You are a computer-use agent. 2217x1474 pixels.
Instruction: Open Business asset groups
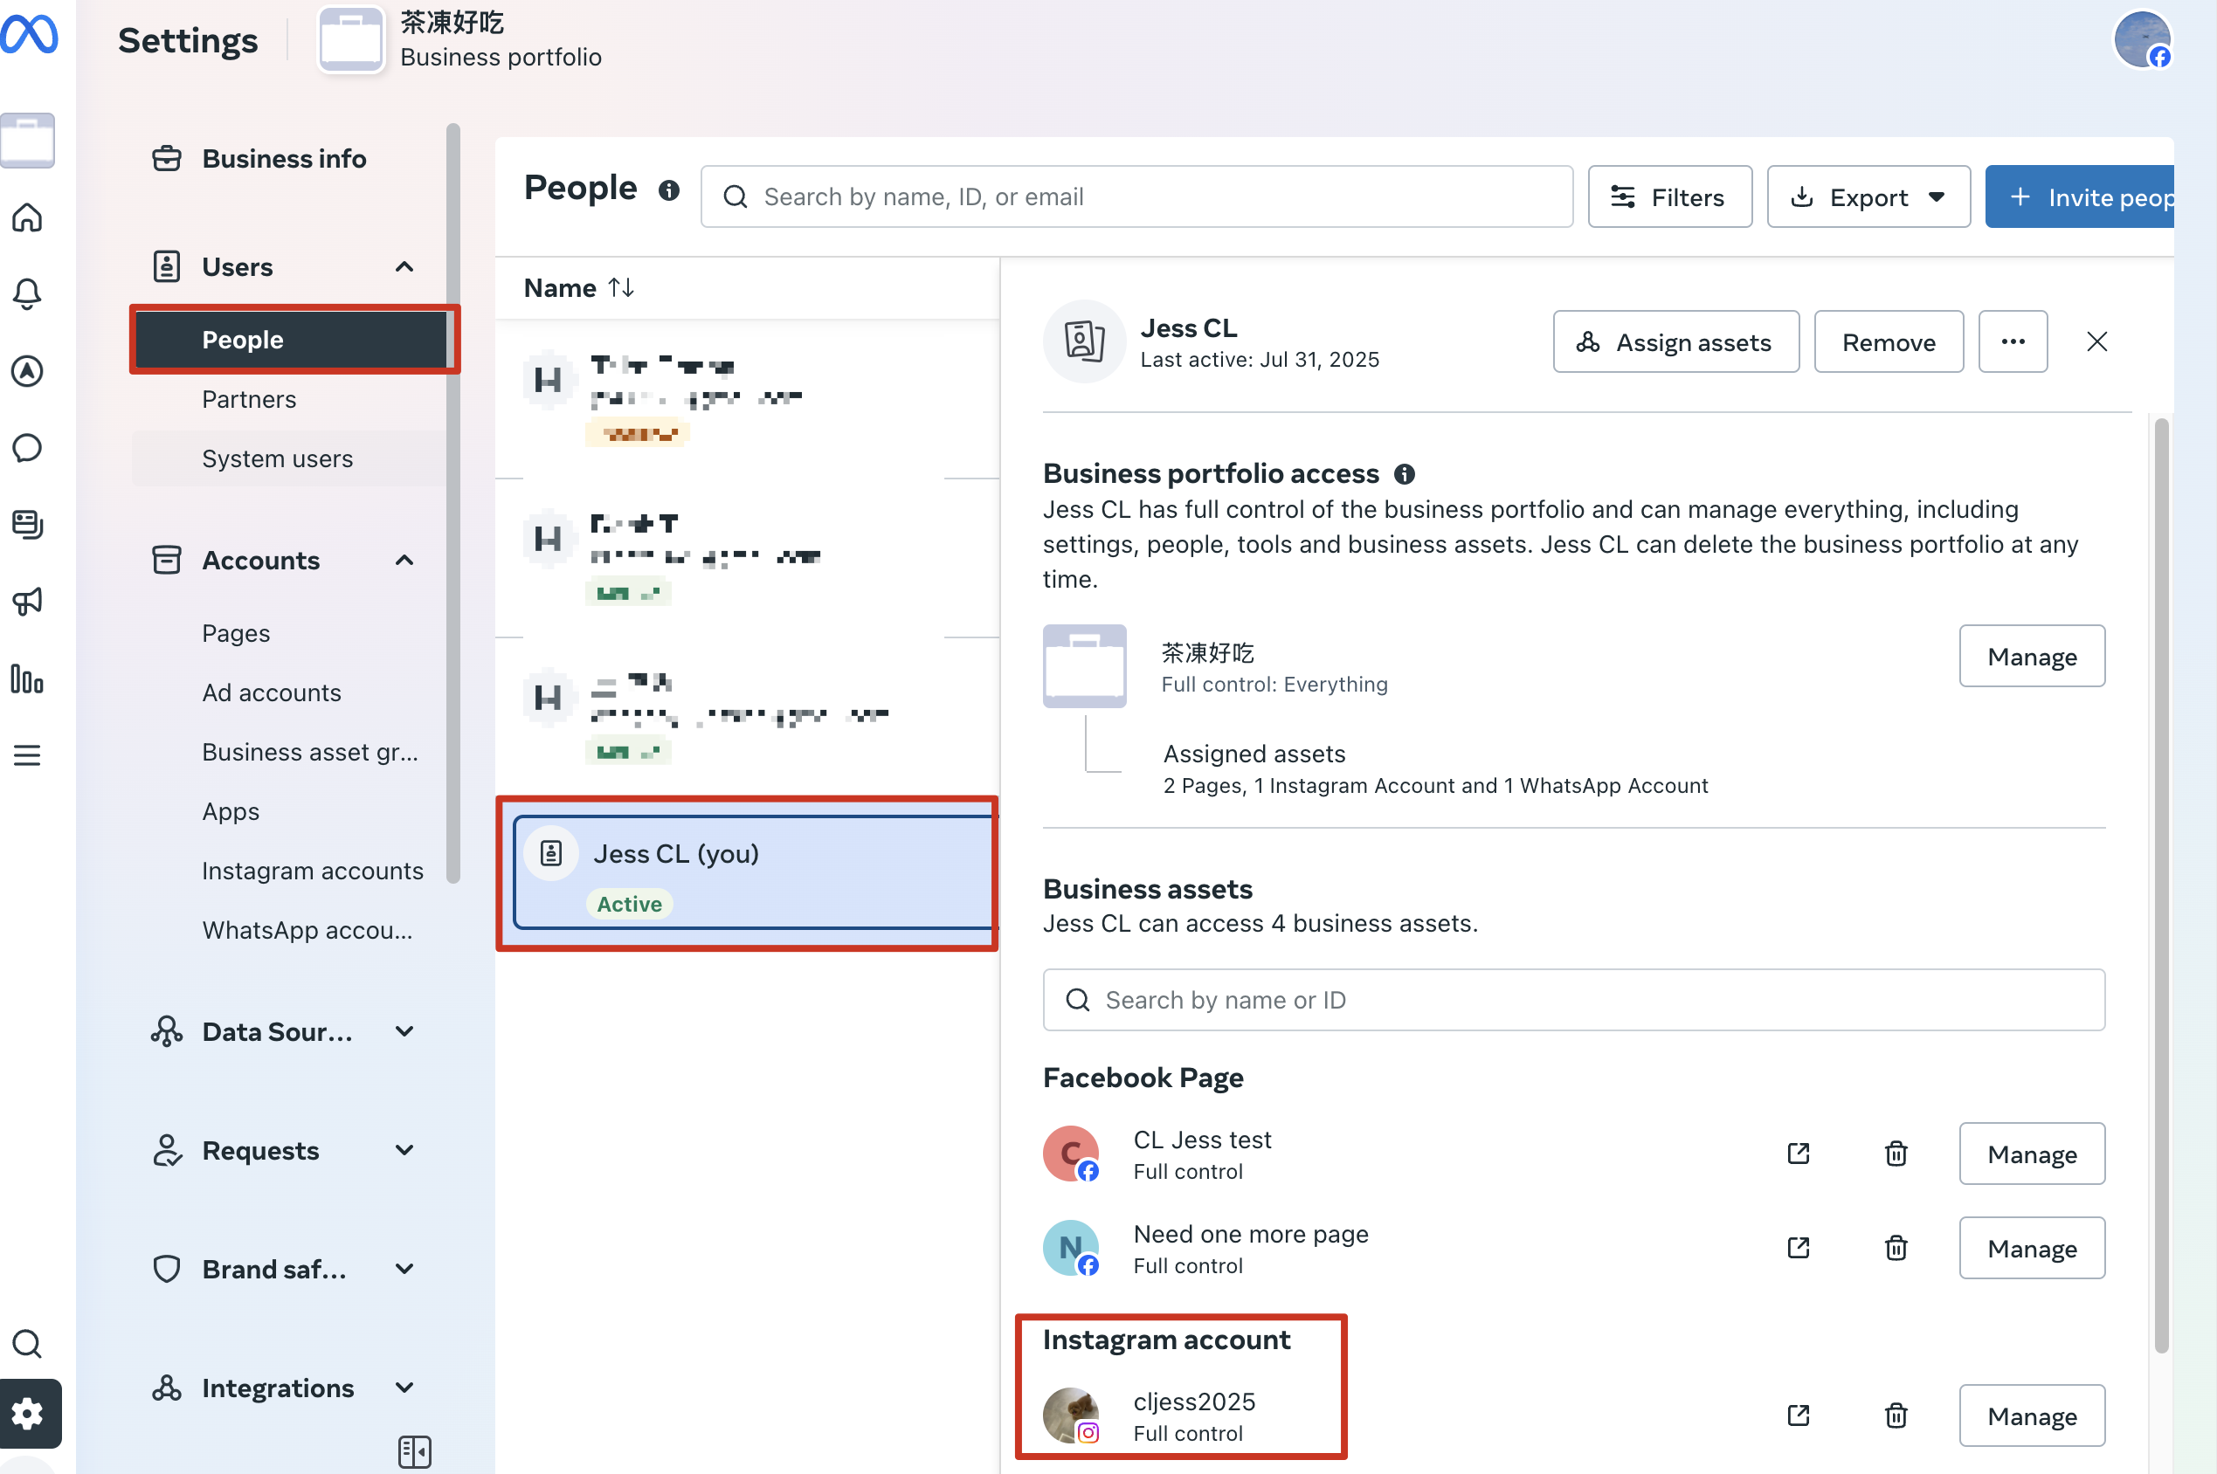click(x=309, y=752)
